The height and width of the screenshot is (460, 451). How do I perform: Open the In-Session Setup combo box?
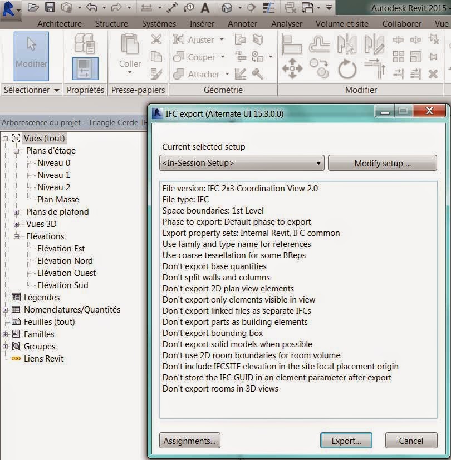(242, 163)
